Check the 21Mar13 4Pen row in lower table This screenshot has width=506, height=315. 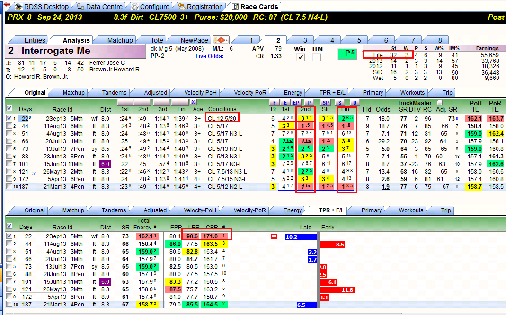click(9, 305)
